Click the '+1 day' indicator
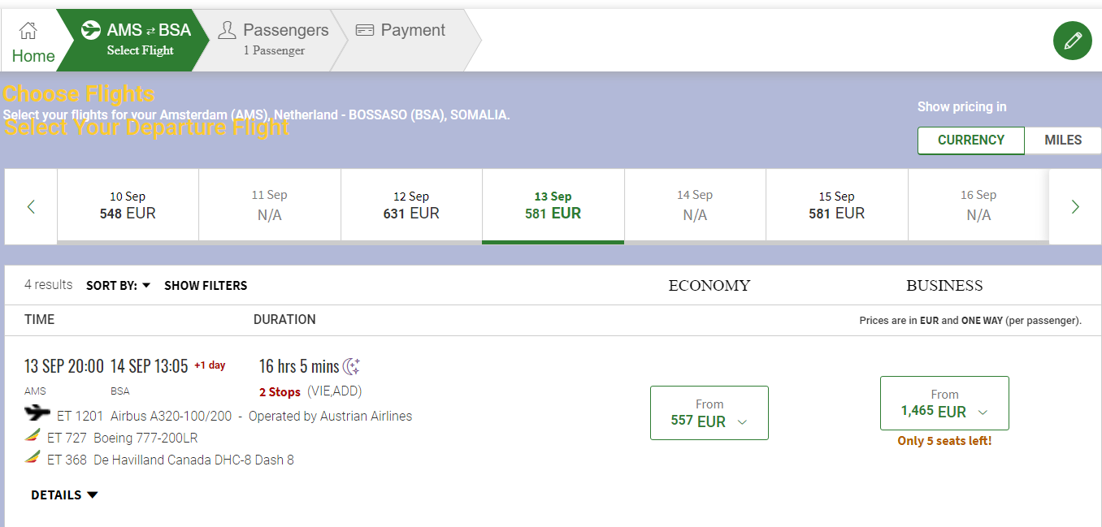 (x=210, y=365)
